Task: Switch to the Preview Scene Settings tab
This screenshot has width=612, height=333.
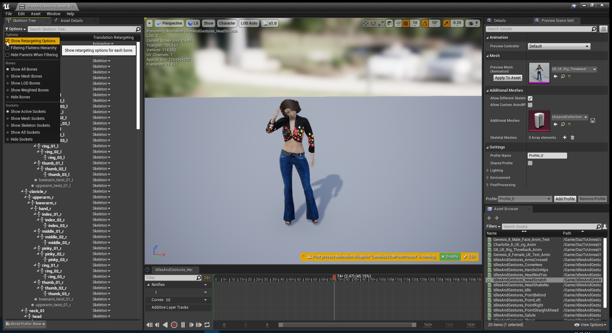Action: (557, 21)
